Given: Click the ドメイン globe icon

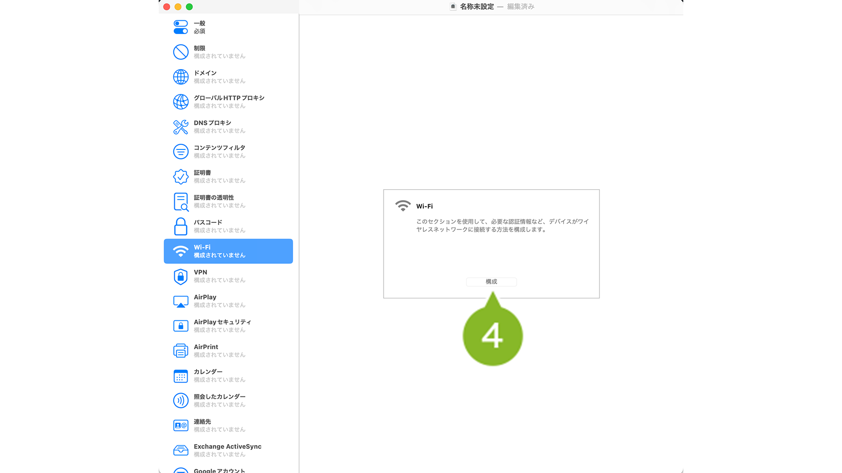Looking at the screenshot, I should (x=180, y=77).
